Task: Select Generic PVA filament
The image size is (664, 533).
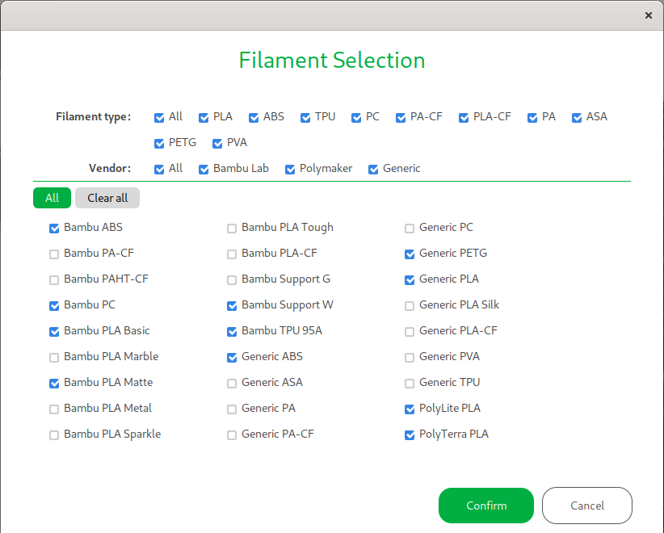Action: 410,357
